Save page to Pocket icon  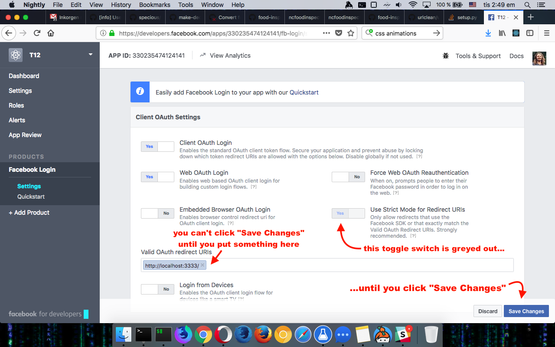(339, 33)
